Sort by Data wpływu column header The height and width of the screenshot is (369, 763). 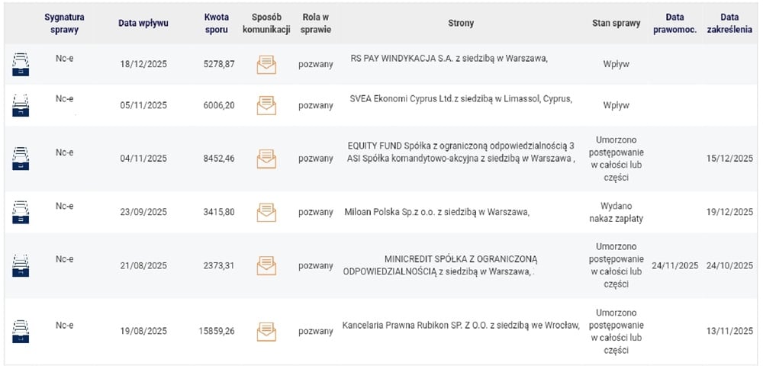(x=143, y=23)
